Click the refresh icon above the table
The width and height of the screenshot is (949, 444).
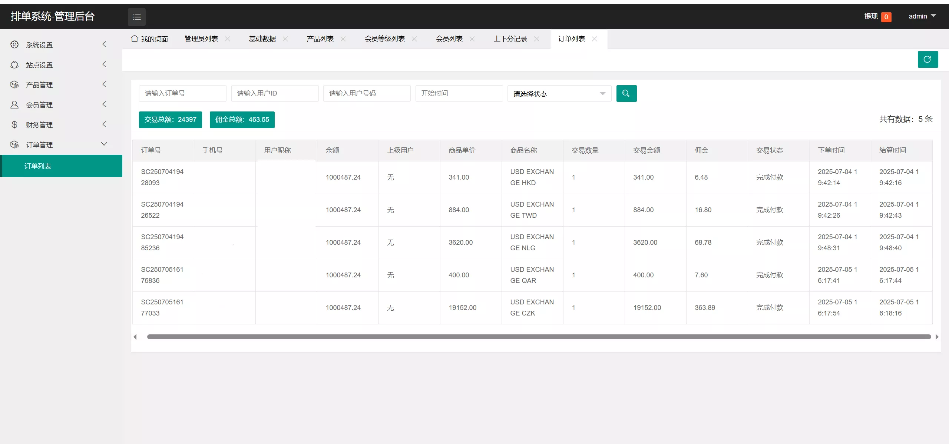927,59
